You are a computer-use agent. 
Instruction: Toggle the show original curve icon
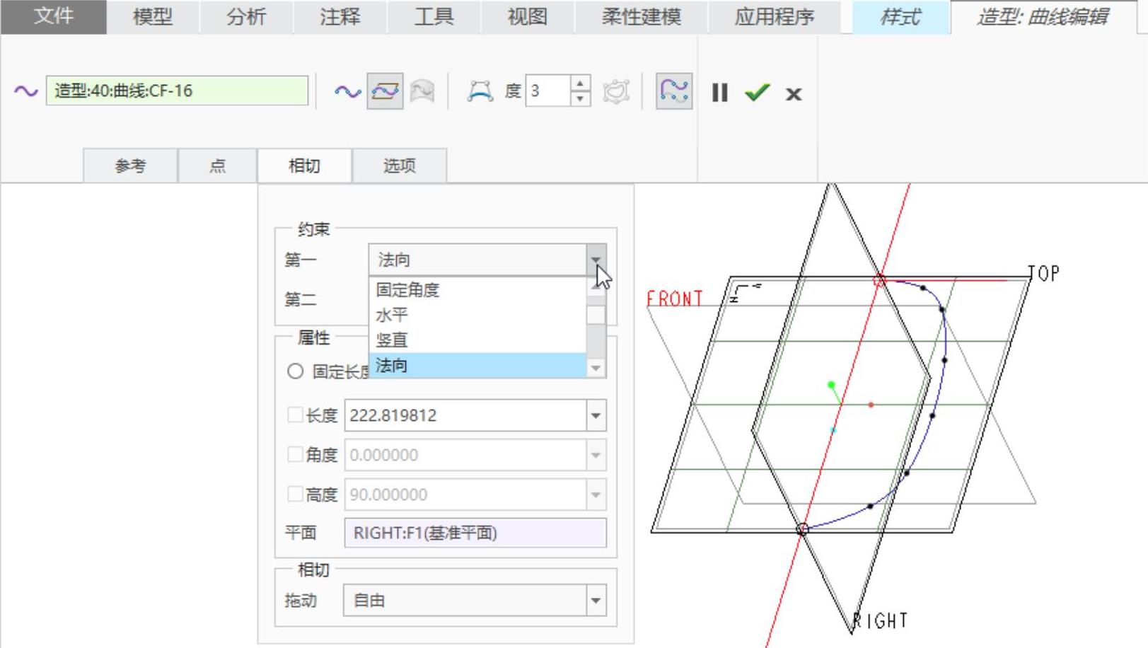click(x=673, y=91)
